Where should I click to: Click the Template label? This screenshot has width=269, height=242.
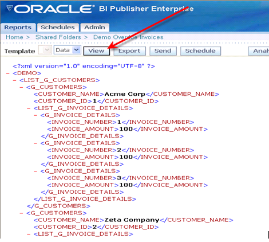pyautogui.click(x=20, y=51)
